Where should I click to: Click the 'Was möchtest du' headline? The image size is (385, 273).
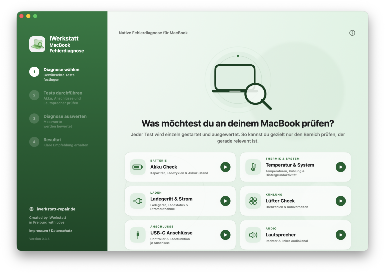pyautogui.click(x=238, y=123)
